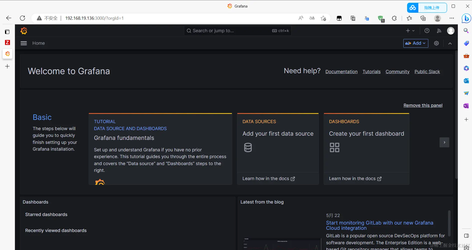
Task: Open Public Slack link
Action: tap(427, 72)
